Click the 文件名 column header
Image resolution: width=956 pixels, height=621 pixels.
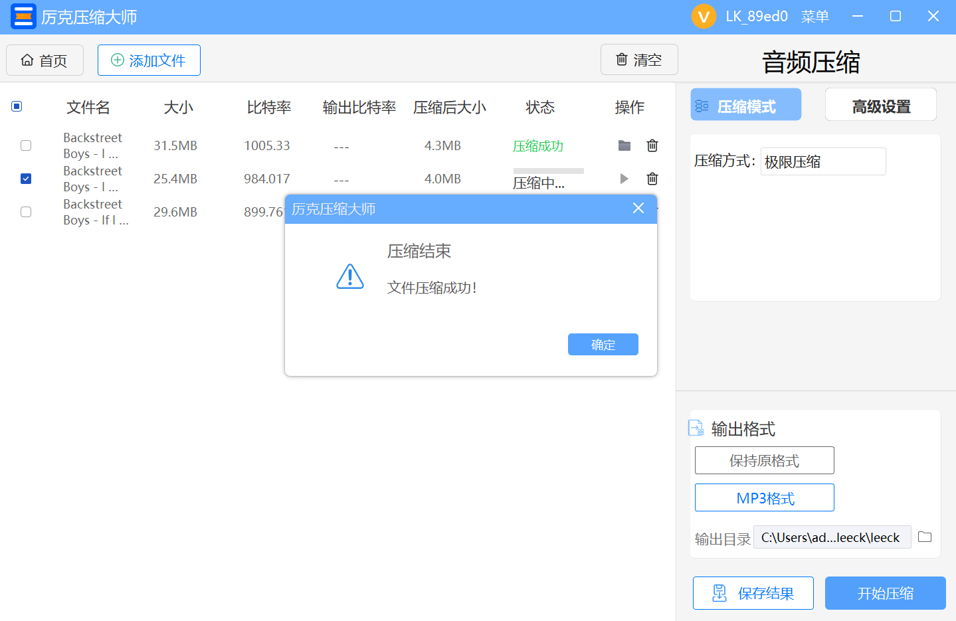click(88, 107)
